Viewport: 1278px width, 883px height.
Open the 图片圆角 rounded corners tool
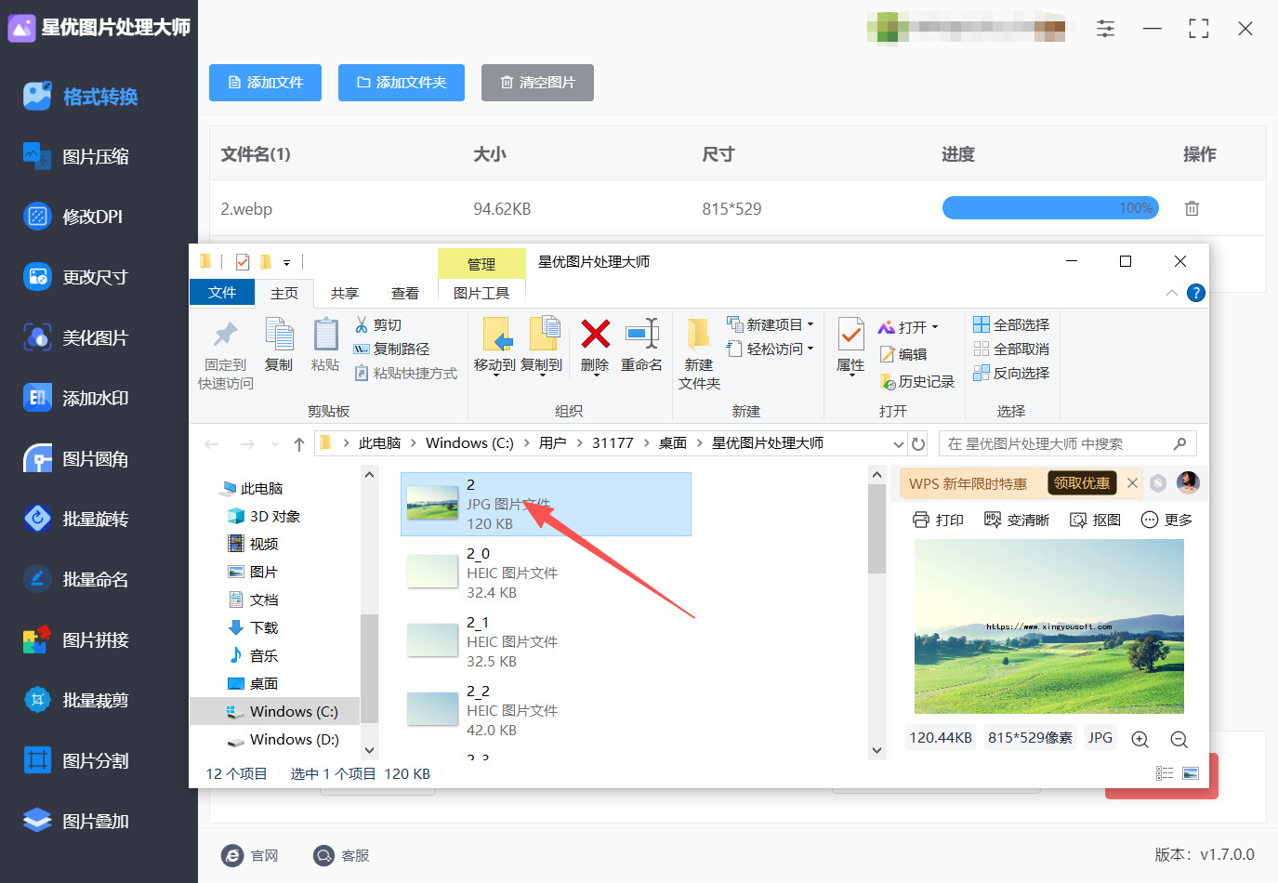tap(77, 459)
